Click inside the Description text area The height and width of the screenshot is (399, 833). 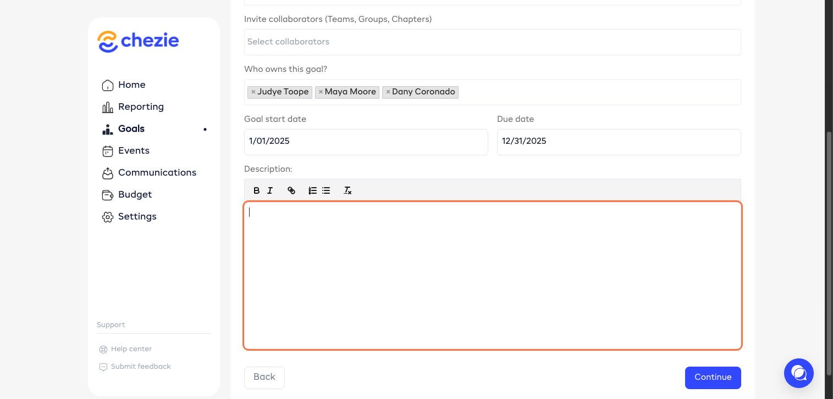(x=492, y=275)
